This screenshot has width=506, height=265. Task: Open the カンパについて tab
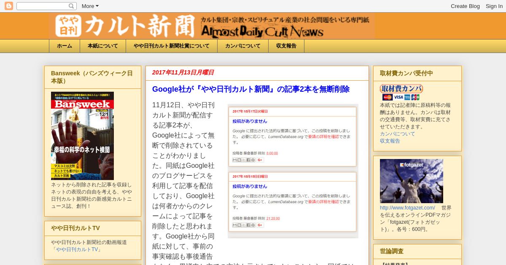point(243,46)
